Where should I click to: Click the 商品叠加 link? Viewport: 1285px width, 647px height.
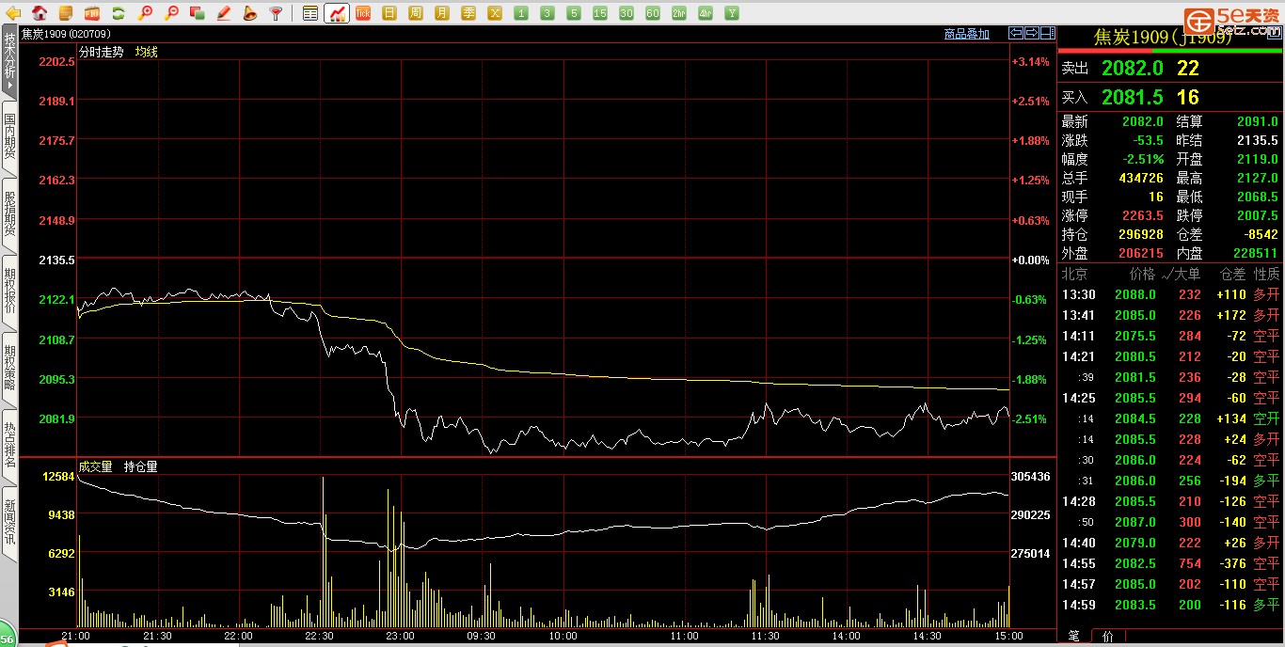[967, 34]
